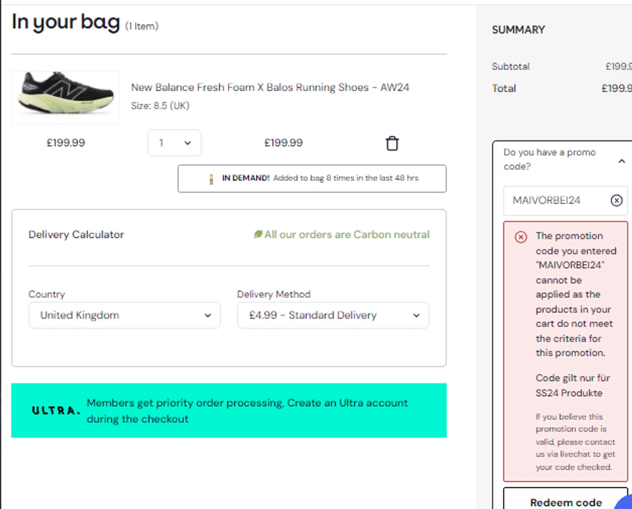Open New Balance Fresh Foam X Balos product link
The width and height of the screenshot is (632, 509).
tap(270, 87)
